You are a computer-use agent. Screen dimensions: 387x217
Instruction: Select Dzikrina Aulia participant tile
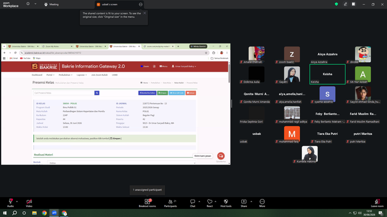click(256, 74)
